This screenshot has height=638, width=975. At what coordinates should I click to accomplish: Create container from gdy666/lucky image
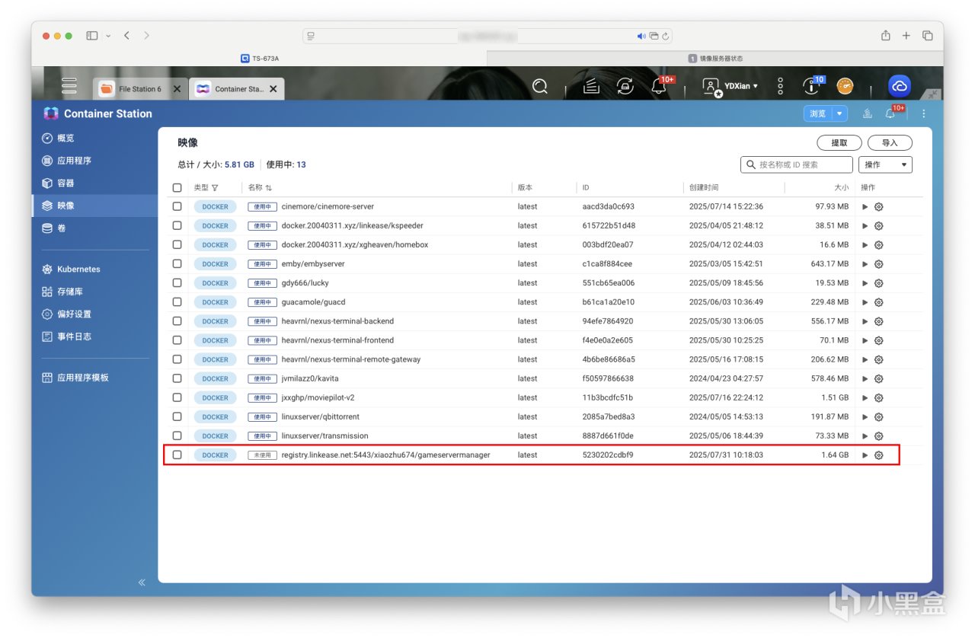pyautogui.click(x=865, y=283)
